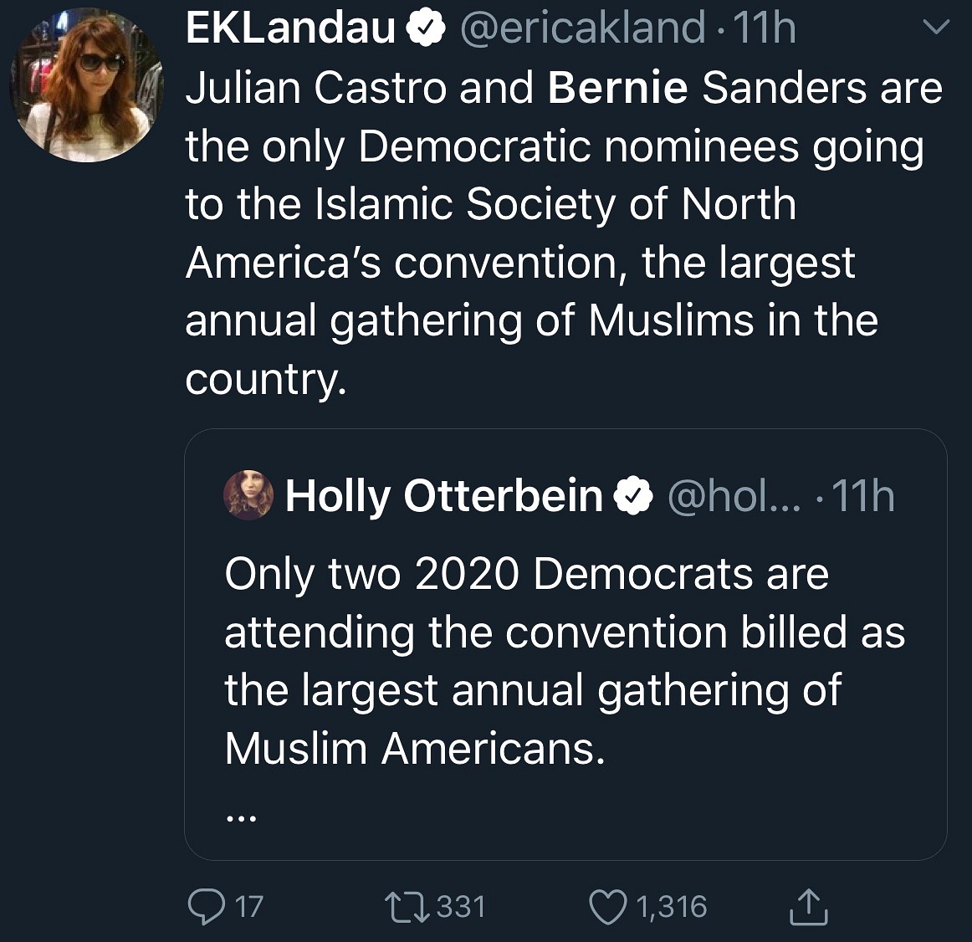This screenshot has height=942, width=972.
Task: View the 331 retweets count
Action: point(461,907)
